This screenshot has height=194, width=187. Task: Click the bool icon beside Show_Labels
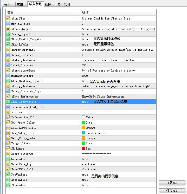[8, 44]
